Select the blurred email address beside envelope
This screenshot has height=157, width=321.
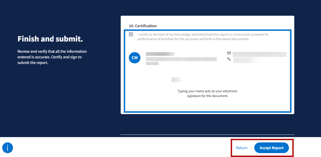pyautogui.click(x=259, y=54)
